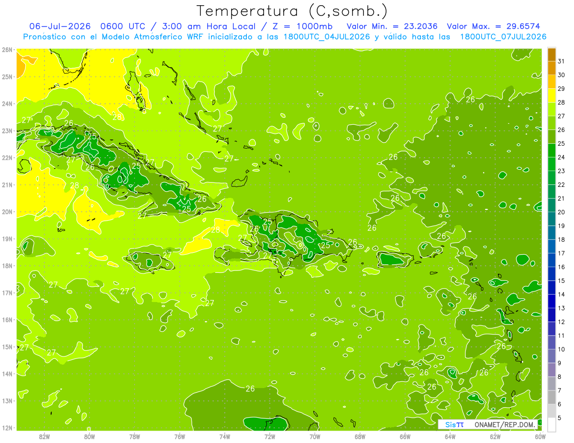Click the '24N' latitude axis label
The width and height of the screenshot is (574, 443).
pos(7,104)
